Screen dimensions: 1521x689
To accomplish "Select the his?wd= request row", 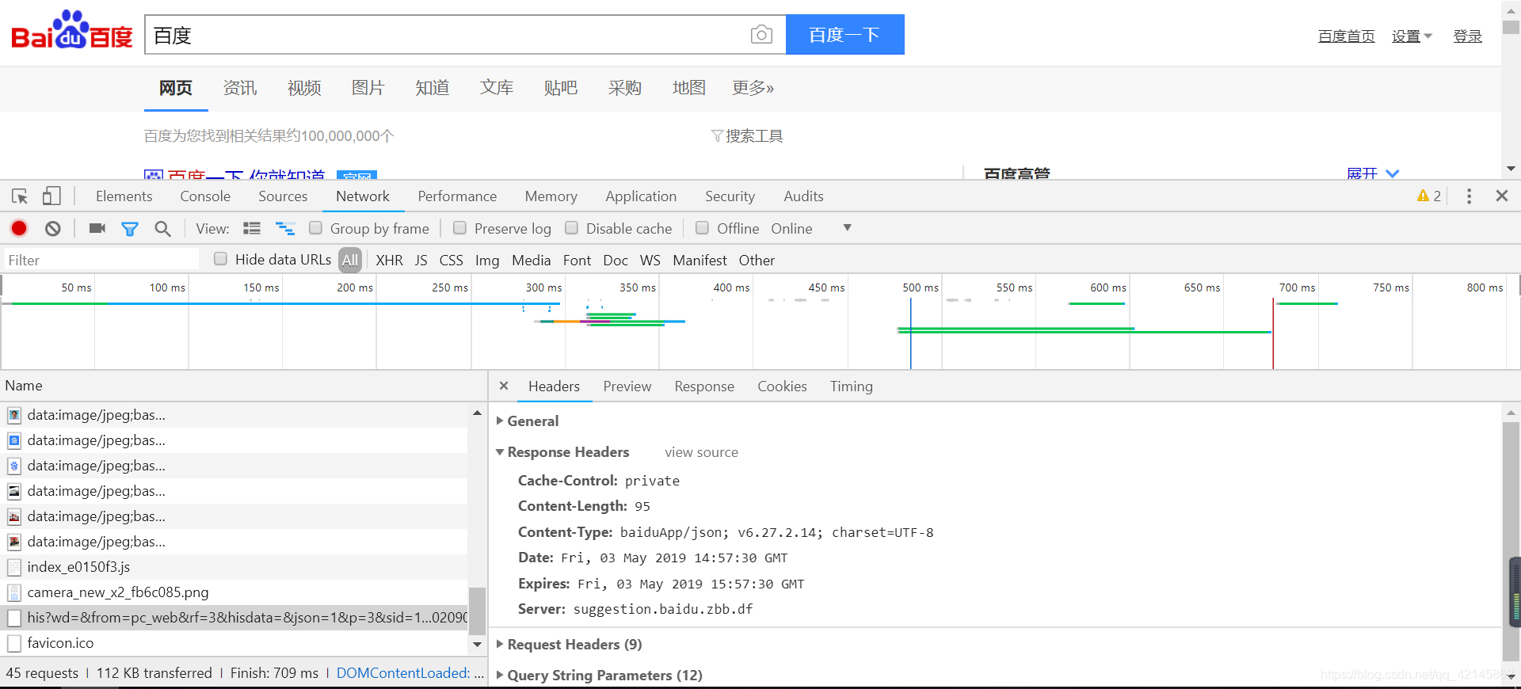I will coord(235,618).
